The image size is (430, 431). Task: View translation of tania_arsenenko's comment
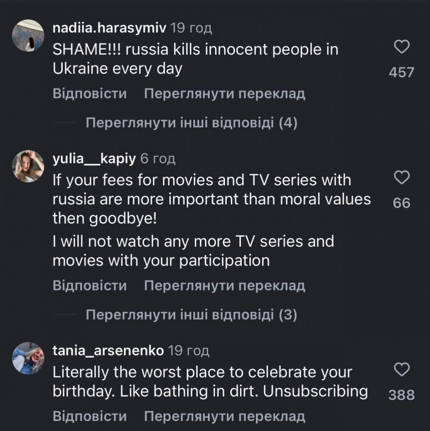click(224, 416)
